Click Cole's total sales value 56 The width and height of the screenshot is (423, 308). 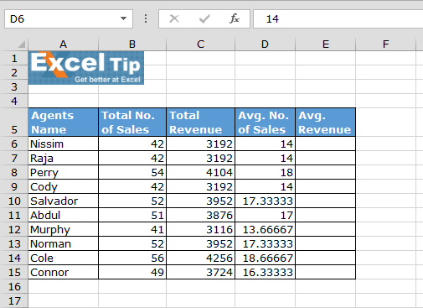[x=132, y=258]
